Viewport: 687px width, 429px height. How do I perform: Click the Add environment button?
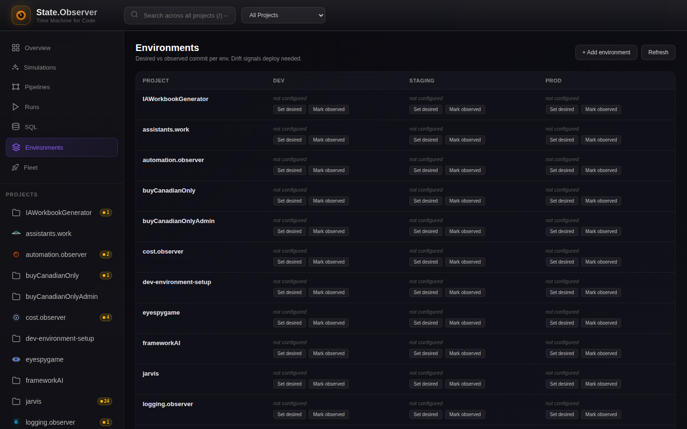606,52
